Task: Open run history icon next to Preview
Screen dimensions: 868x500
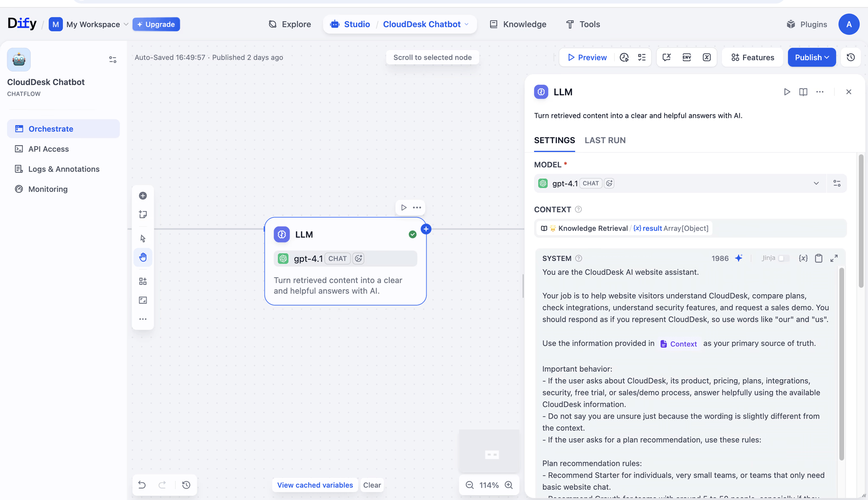Action: pos(624,58)
